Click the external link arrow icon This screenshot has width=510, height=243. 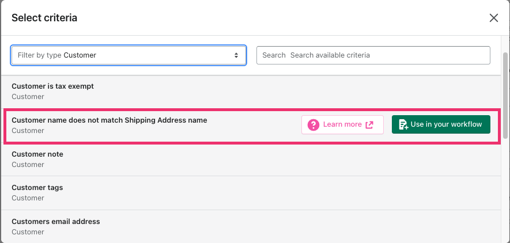(x=369, y=125)
